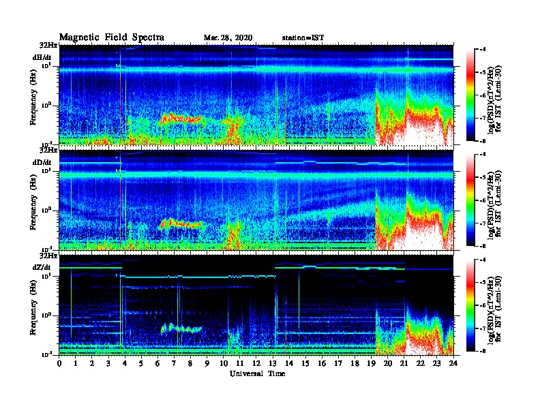Click the dH/dt panel color scale bar

(x=470, y=95)
